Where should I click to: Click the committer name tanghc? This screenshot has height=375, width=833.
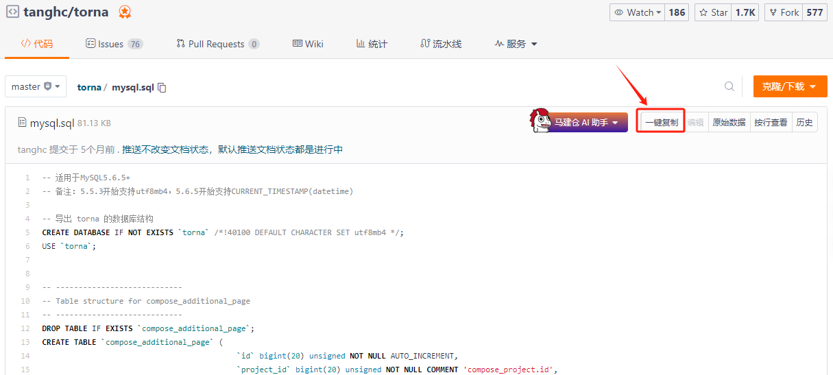32,149
